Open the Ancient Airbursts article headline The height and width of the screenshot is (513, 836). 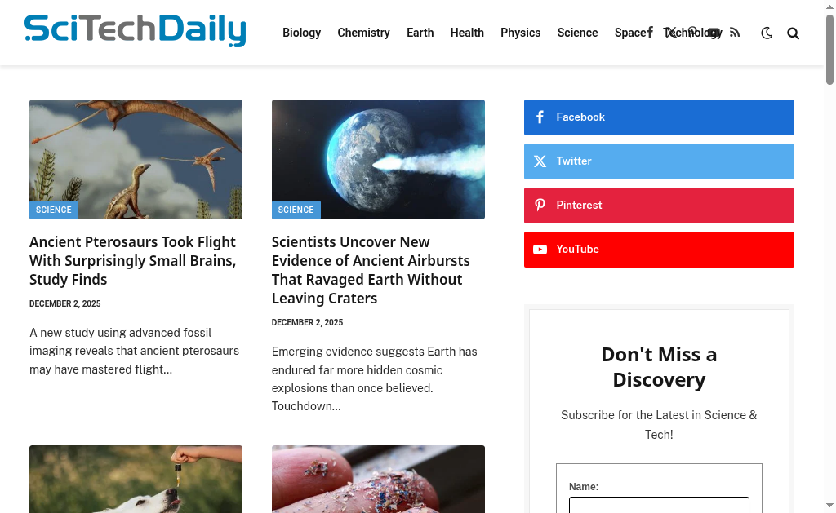(371, 270)
